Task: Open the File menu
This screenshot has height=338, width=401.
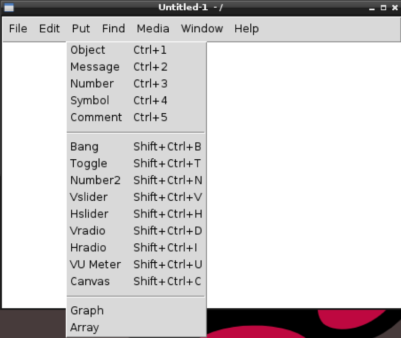Action: (18, 29)
